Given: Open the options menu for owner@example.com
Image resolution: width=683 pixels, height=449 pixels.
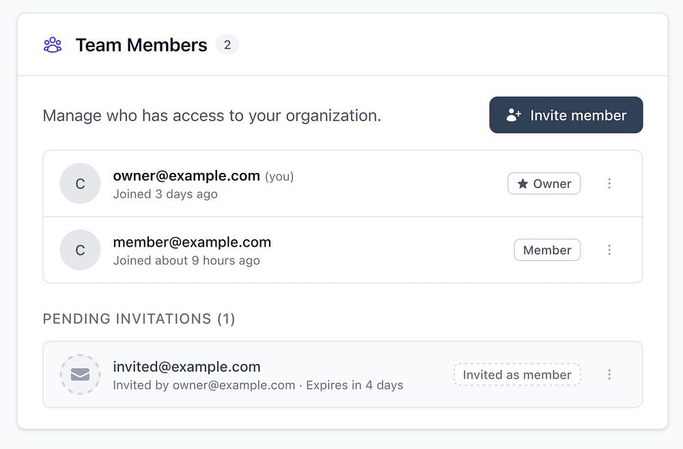Looking at the screenshot, I should [x=609, y=184].
